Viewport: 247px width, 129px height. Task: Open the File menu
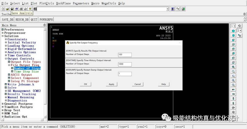pos(5,3)
